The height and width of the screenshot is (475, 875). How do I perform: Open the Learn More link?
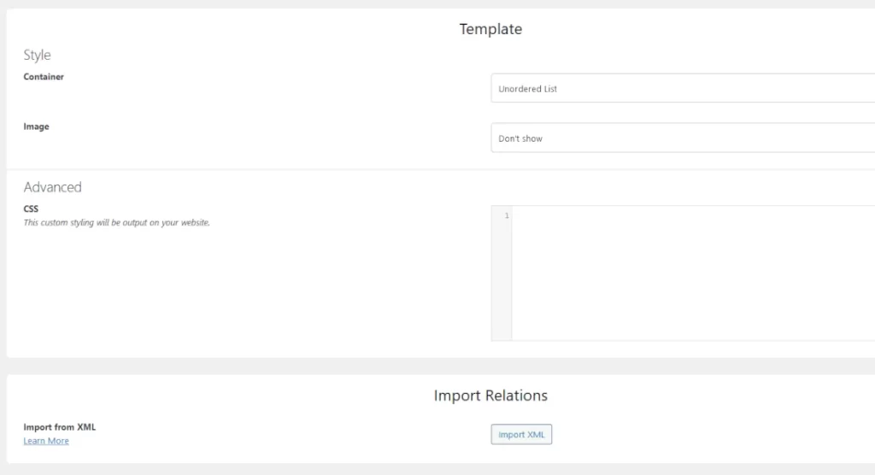46,441
